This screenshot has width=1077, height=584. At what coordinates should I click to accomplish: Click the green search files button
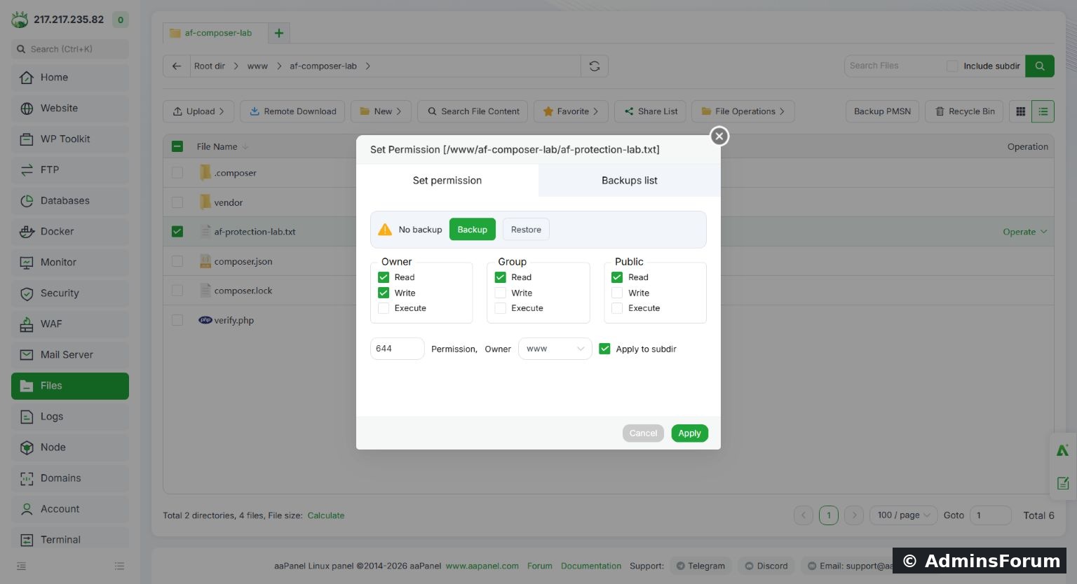click(1040, 66)
